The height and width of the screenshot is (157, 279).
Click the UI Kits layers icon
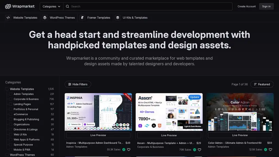pyautogui.click(x=118, y=18)
